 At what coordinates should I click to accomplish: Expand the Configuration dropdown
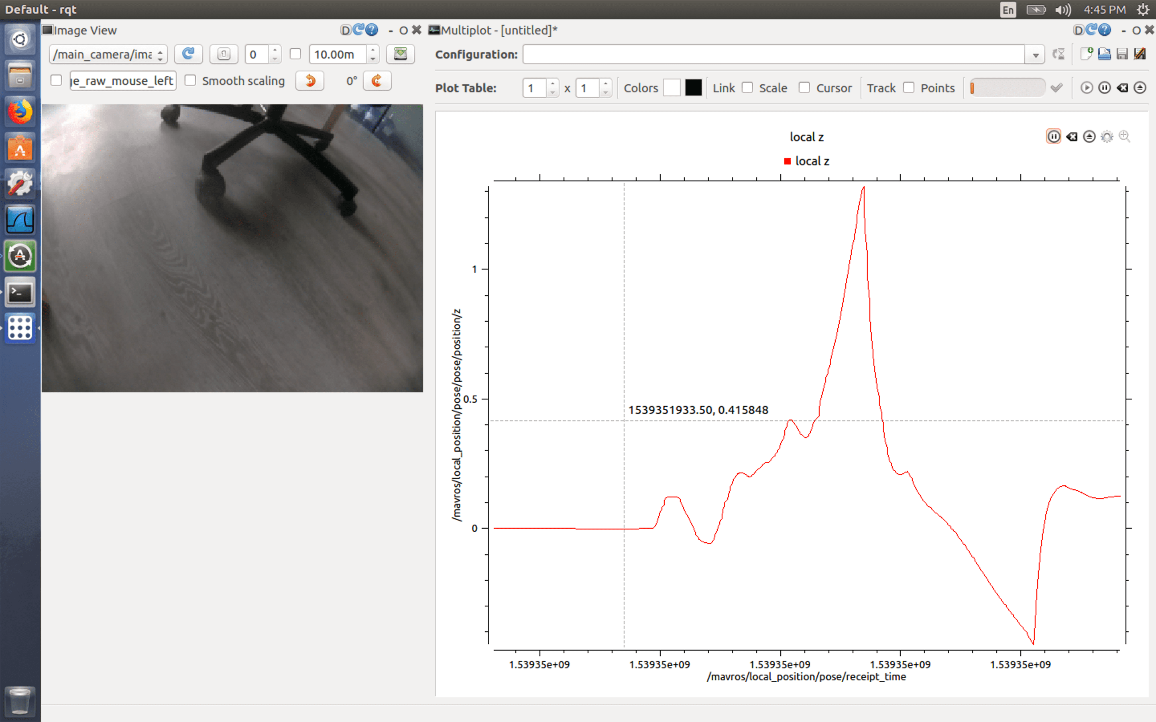point(1035,55)
